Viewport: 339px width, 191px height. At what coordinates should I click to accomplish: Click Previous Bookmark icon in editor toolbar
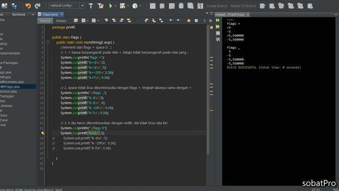point(146,21)
